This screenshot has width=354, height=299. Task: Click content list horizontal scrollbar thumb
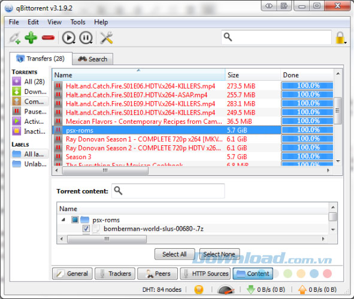[x=107, y=239]
